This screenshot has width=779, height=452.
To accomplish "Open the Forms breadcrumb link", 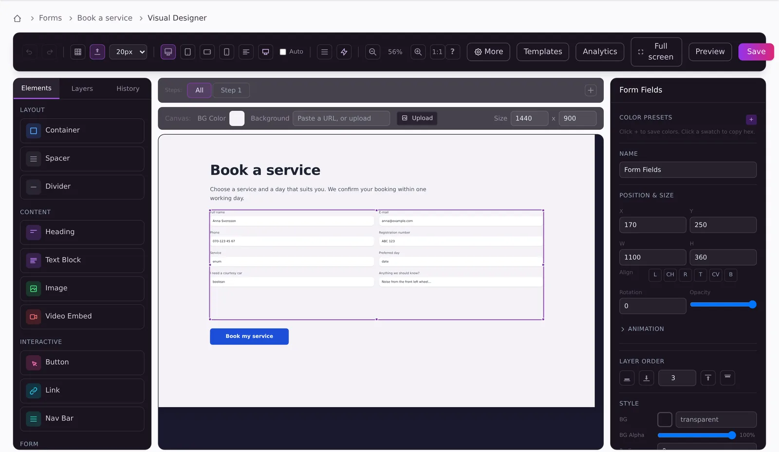I will coord(50,18).
